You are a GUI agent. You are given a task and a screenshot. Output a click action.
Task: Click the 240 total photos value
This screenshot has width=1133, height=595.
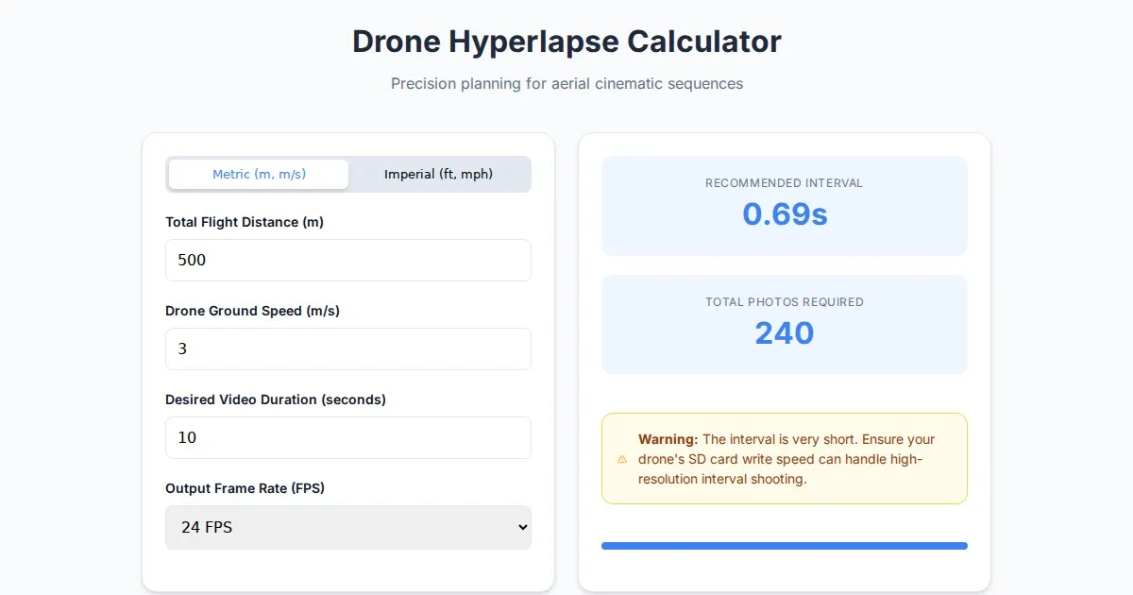pyautogui.click(x=784, y=332)
